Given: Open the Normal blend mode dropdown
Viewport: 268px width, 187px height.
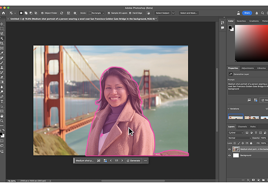Looking at the screenshot, I should click(239, 138).
